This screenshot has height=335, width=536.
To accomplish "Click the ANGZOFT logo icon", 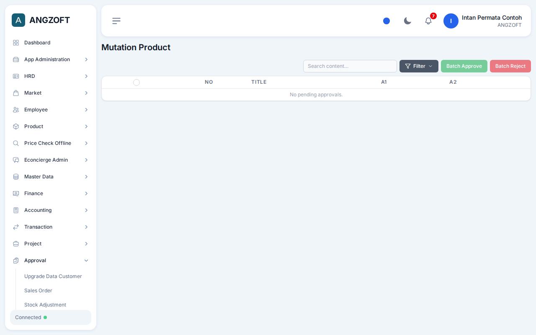I will (18, 20).
